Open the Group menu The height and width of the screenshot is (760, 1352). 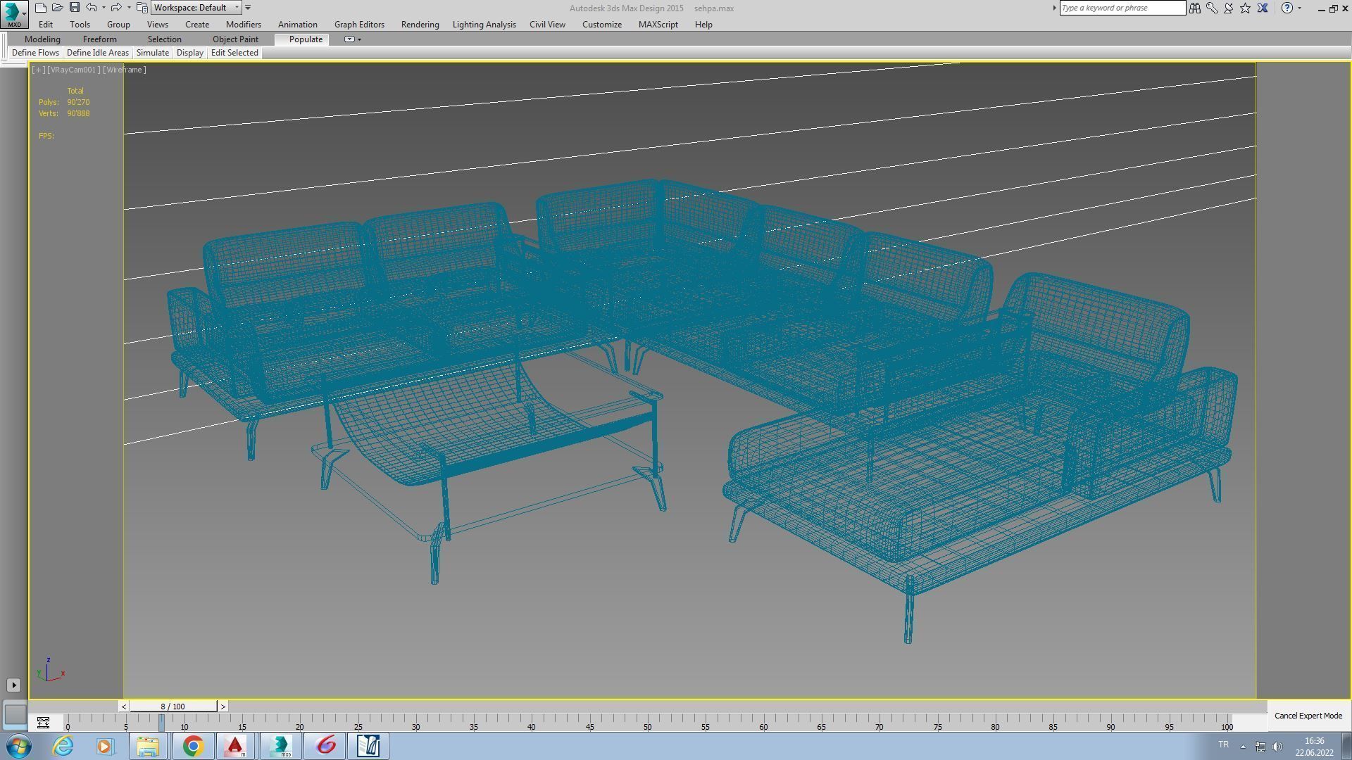tap(118, 25)
